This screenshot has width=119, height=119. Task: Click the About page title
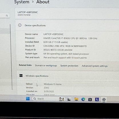point(43,2)
